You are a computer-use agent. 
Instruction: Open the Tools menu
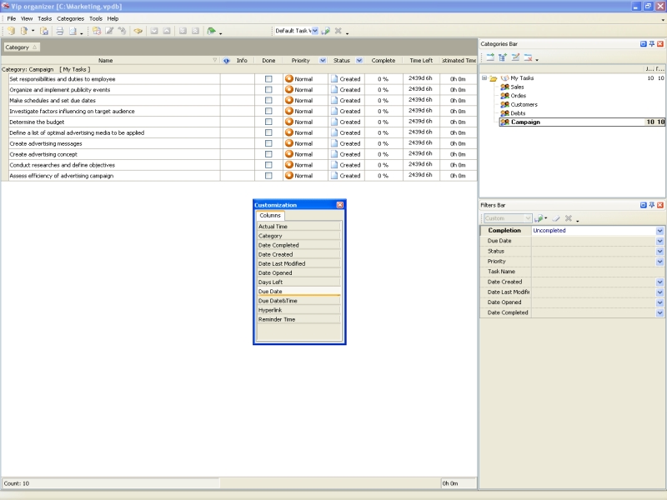coord(96,18)
